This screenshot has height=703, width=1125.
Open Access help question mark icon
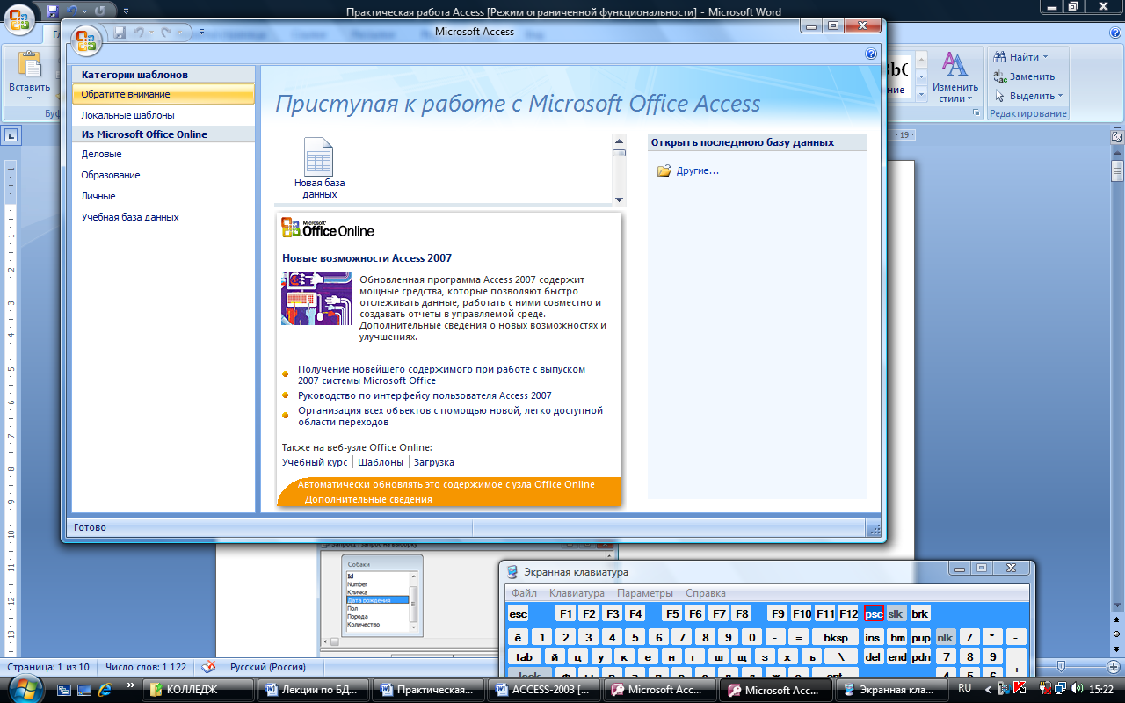(871, 54)
